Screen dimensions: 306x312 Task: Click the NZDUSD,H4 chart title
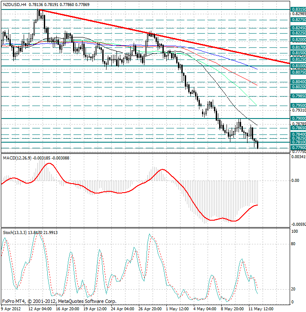click(14, 4)
